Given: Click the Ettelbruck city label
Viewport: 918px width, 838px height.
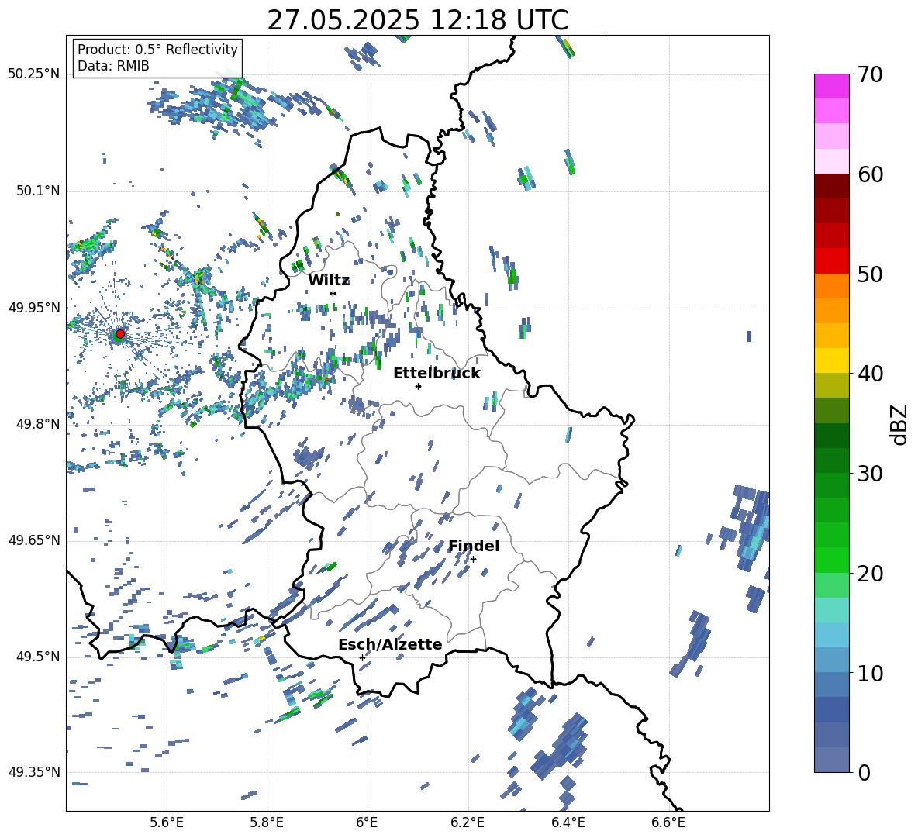Looking at the screenshot, I should pos(437,374).
